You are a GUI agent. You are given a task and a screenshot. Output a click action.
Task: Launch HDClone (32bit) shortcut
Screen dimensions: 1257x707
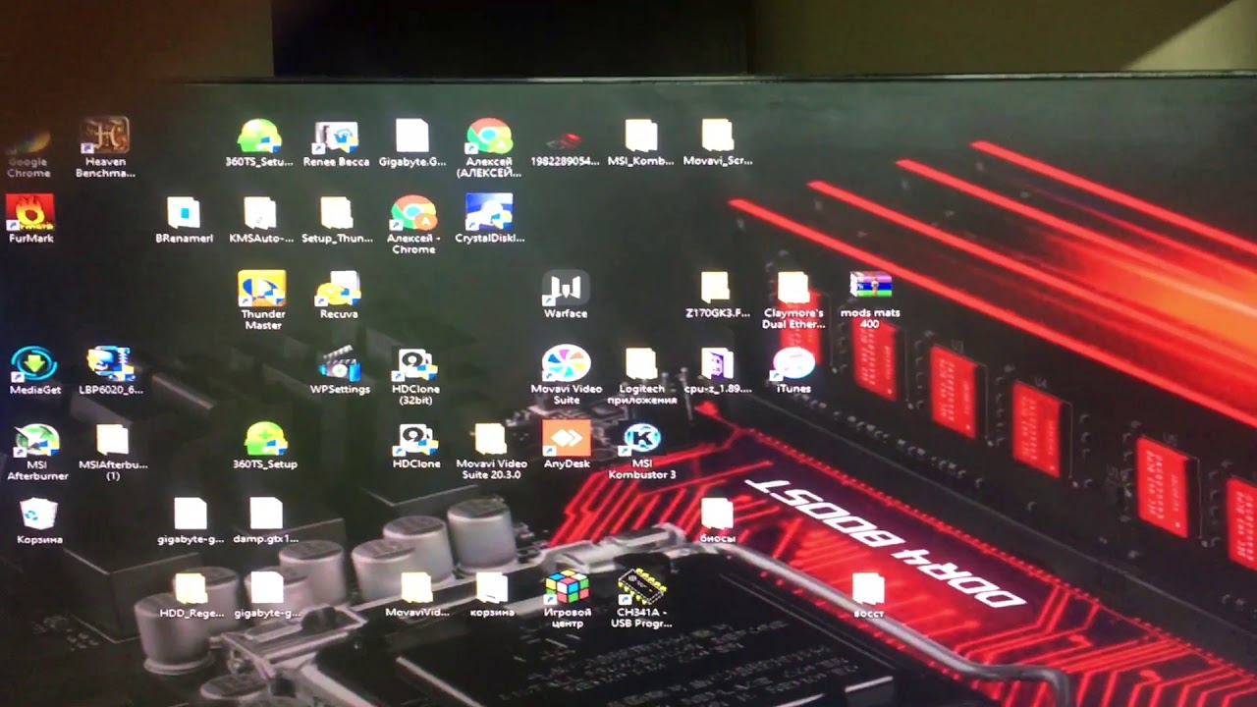(415, 376)
